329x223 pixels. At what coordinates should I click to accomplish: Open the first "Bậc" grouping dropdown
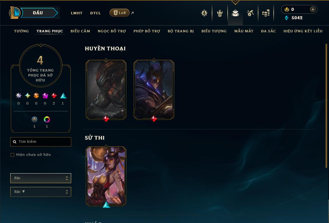(x=41, y=178)
